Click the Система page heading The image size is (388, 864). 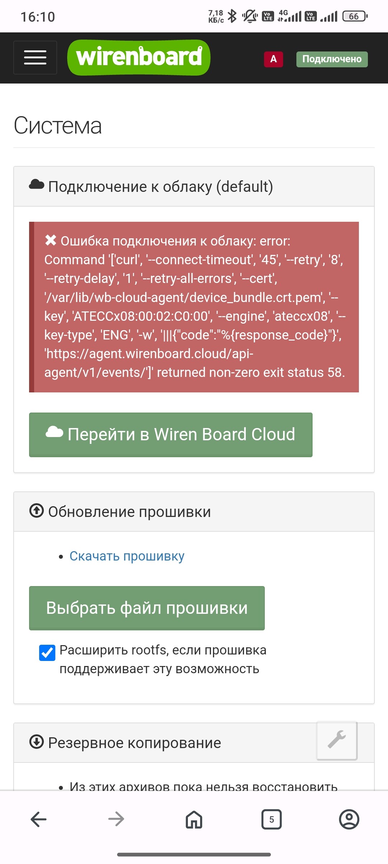(x=58, y=126)
